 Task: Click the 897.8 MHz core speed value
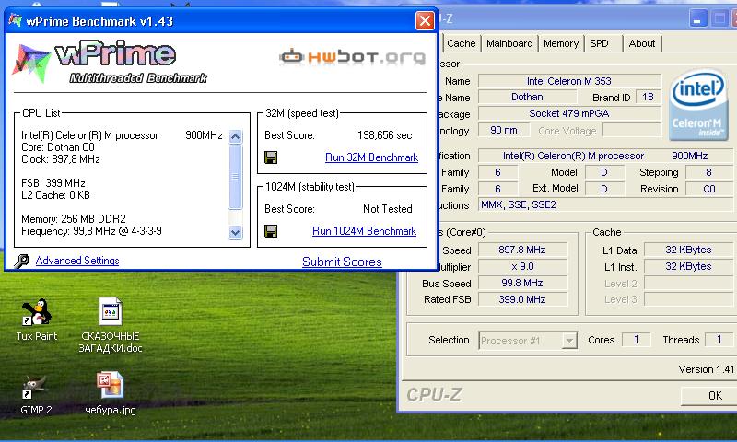point(522,250)
